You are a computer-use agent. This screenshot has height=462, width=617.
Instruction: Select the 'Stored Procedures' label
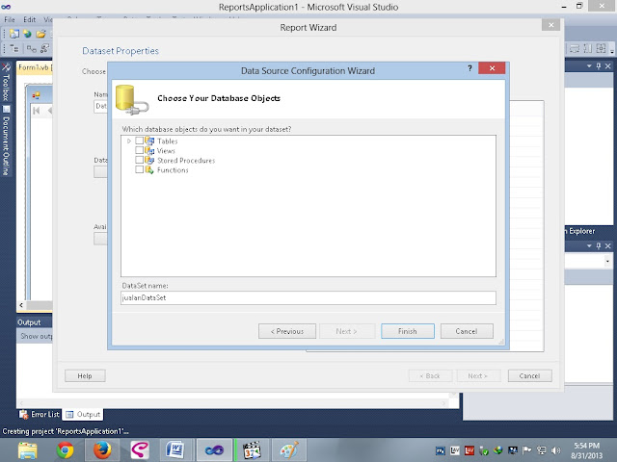[186, 161]
